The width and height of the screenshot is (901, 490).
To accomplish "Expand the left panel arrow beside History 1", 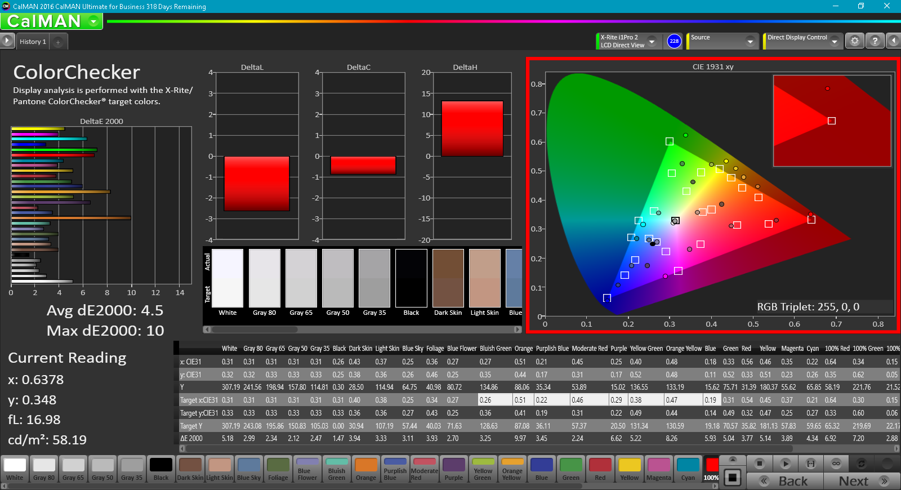I will point(7,41).
